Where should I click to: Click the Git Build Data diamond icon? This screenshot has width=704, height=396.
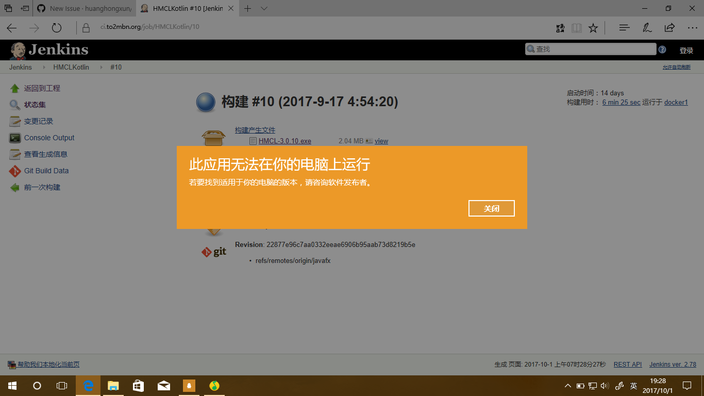(x=15, y=171)
